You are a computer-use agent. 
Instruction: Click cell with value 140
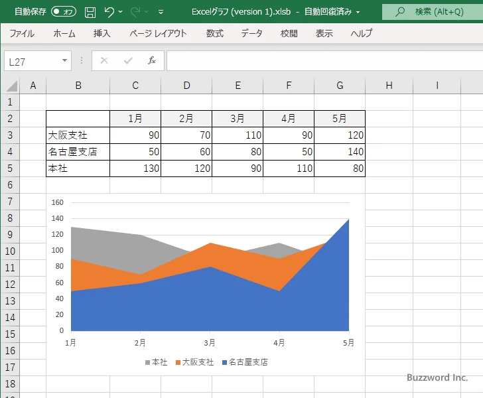(x=340, y=152)
